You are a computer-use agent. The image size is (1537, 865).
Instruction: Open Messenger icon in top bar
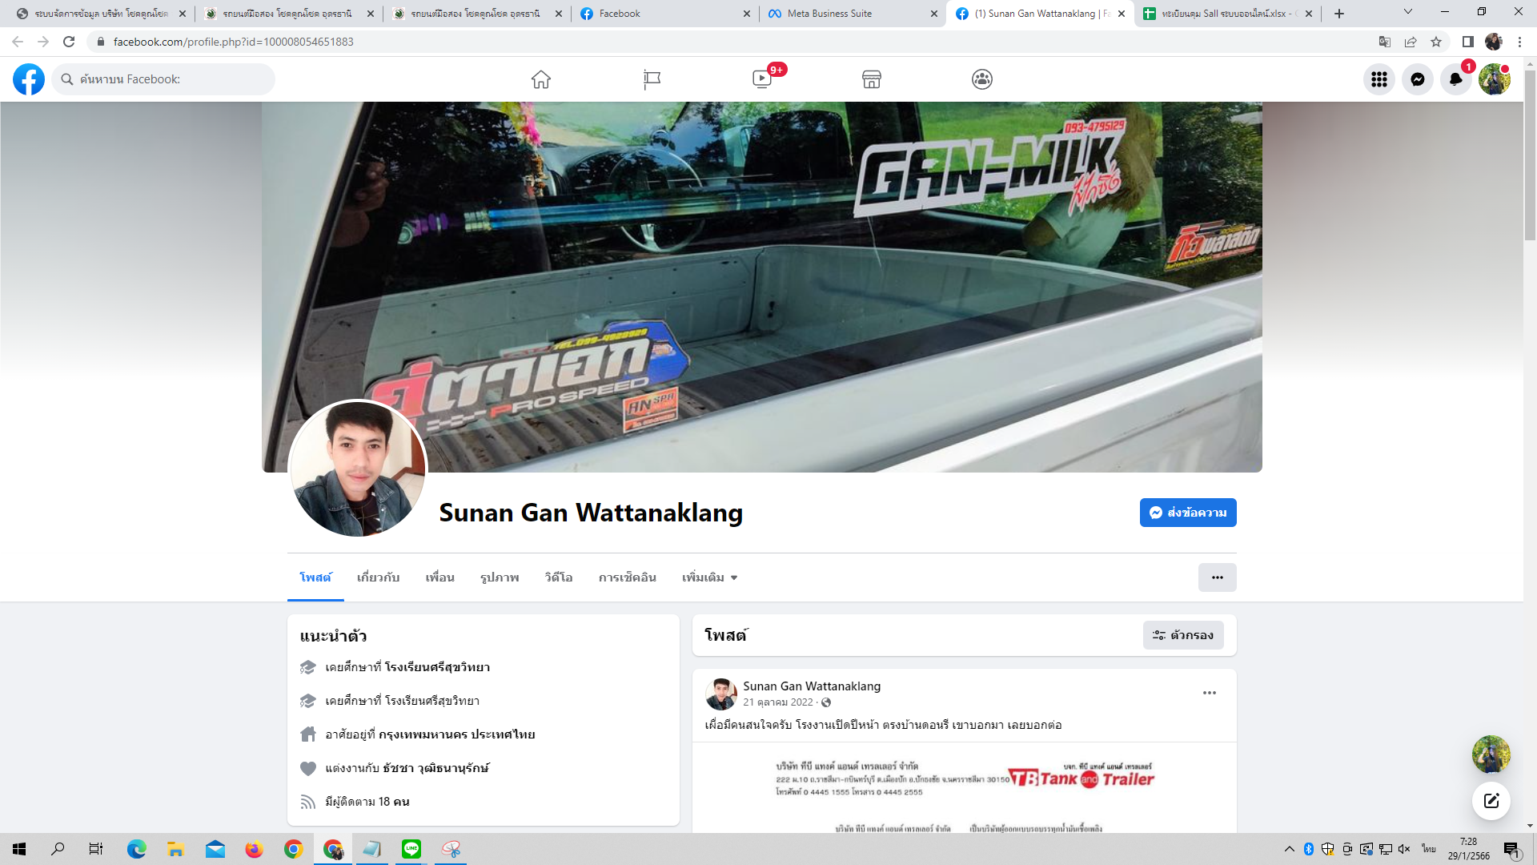pyautogui.click(x=1418, y=79)
